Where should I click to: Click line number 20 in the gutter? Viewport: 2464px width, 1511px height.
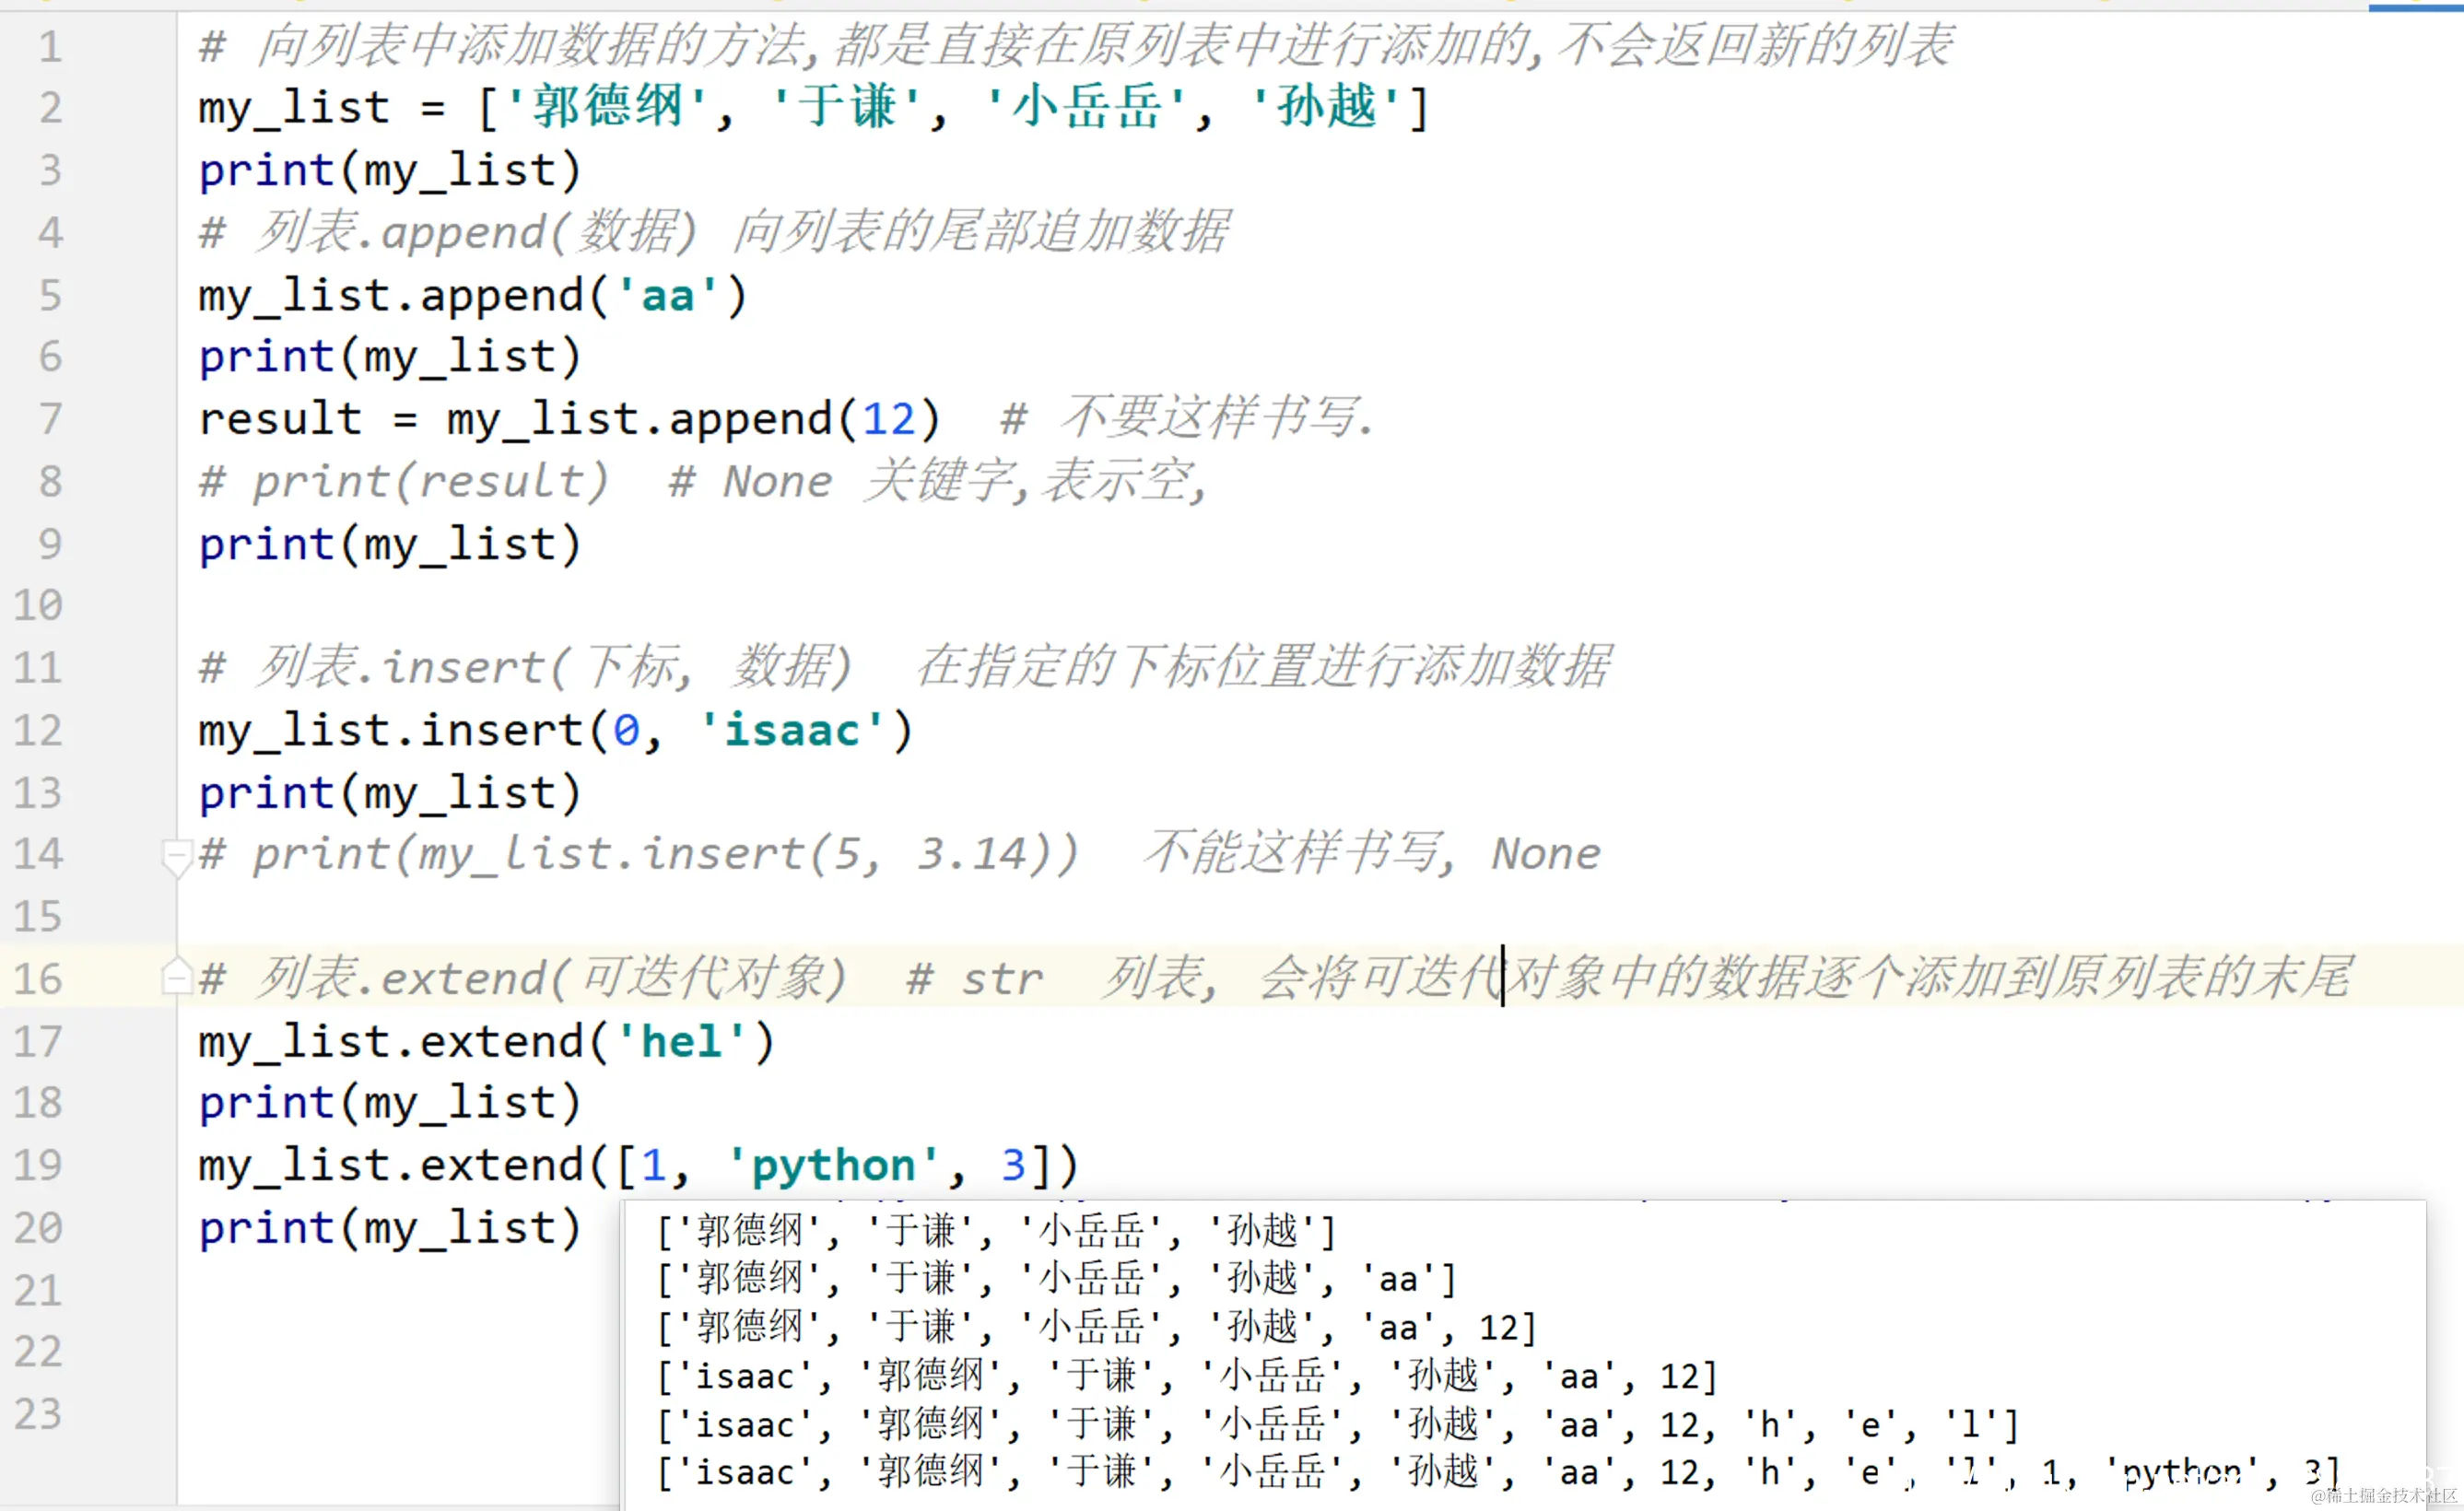pos(38,1228)
